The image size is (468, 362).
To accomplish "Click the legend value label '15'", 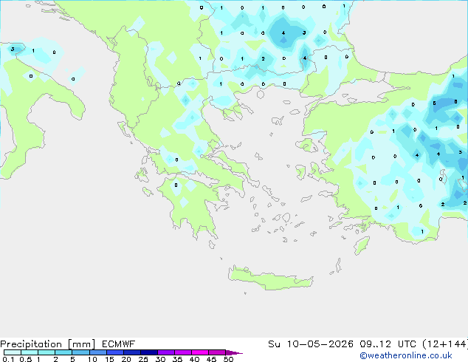I will tap(109, 359).
